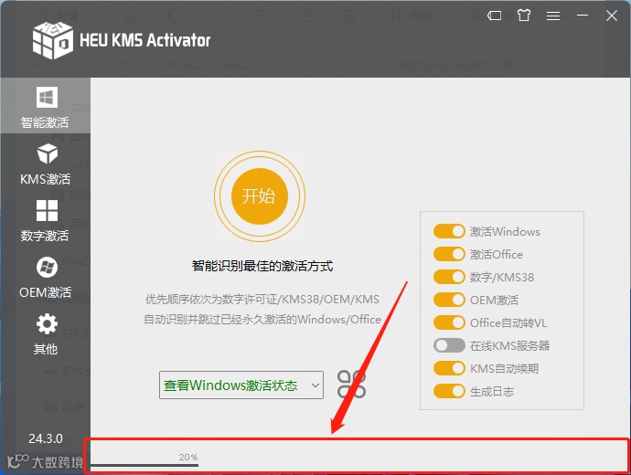631x475 pixels.
Task: Click the HEU KMS Activator cube logo
Action: pos(53,40)
